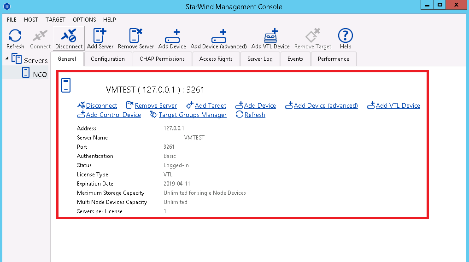Click the License Type value VTL
This screenshot has height=262, width=469.
[x=168, y=175]
